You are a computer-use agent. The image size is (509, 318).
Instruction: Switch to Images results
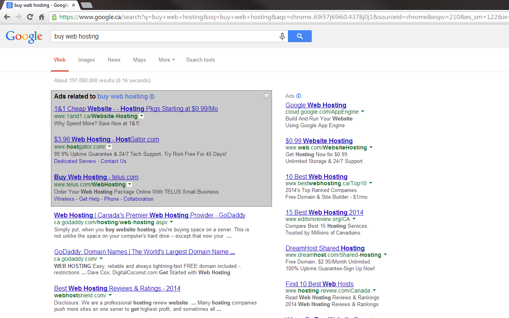[86, 60]
